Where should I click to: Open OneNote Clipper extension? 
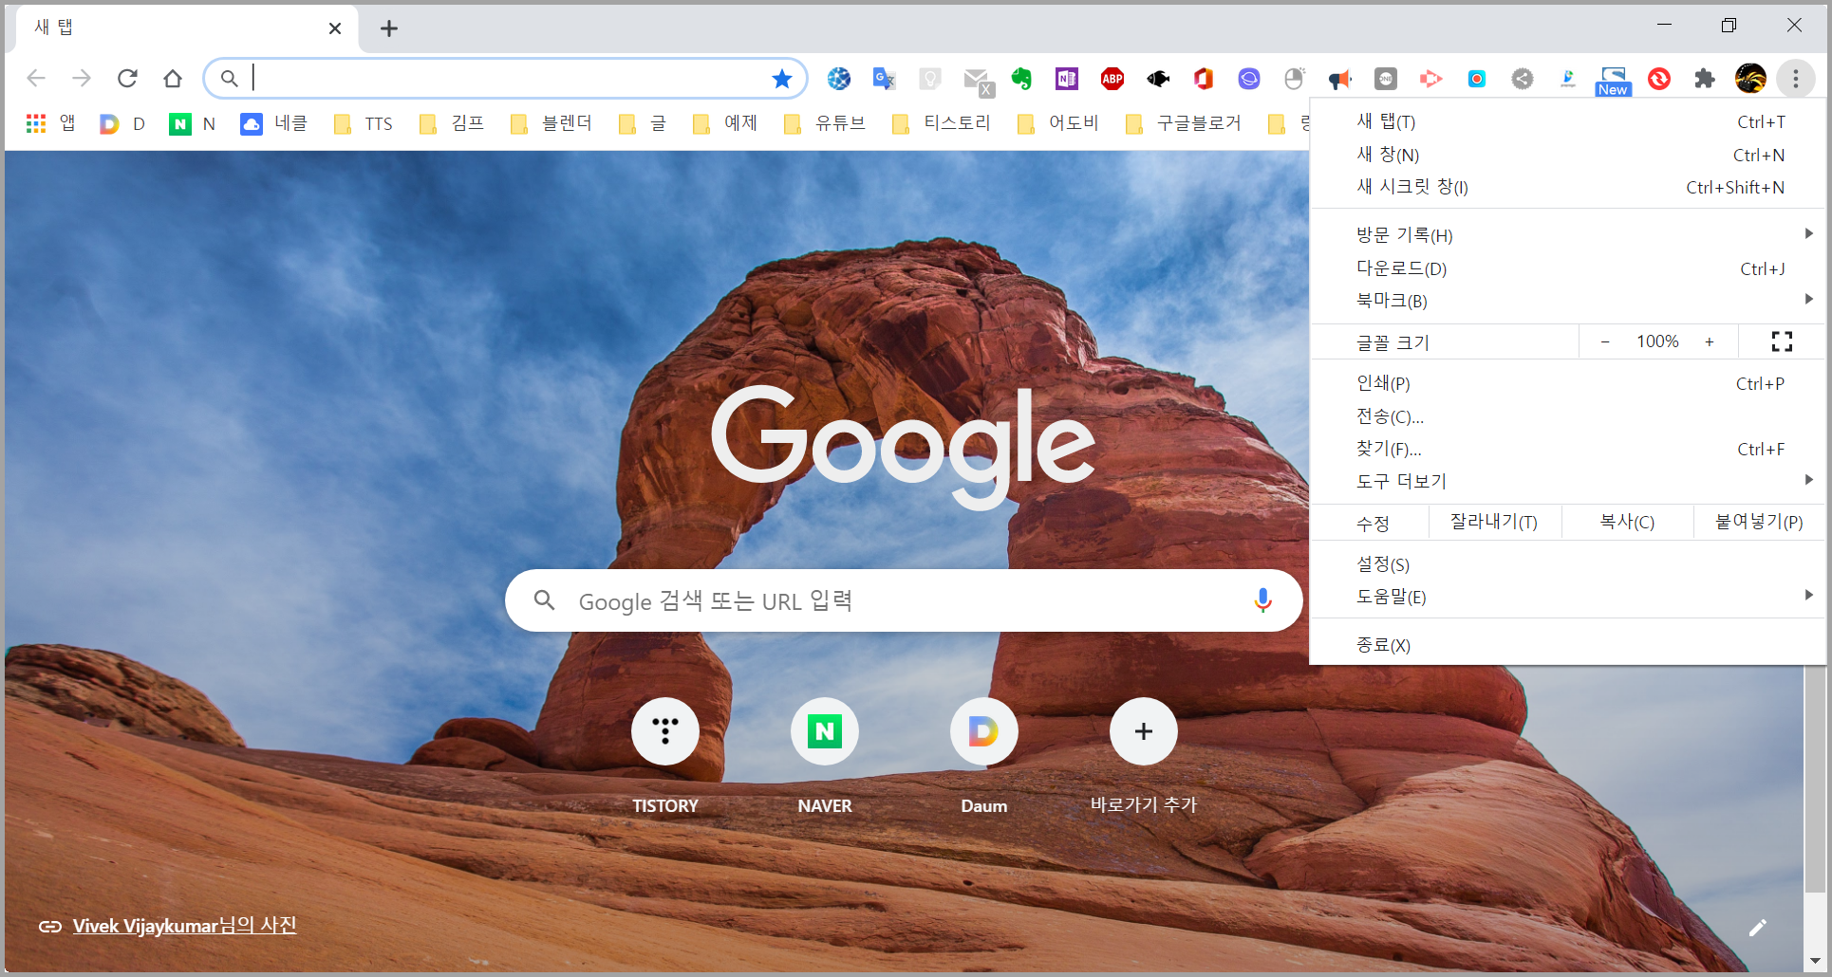1067,79
